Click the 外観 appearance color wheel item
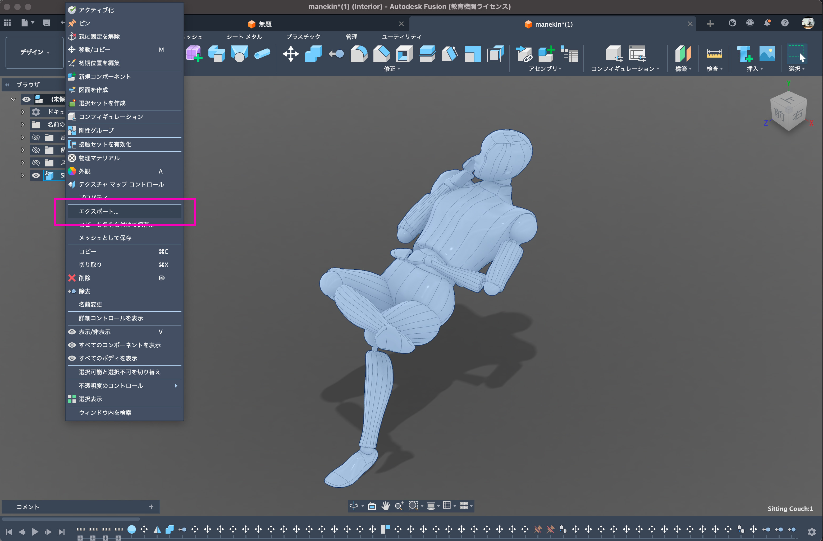 coord(84,171)
